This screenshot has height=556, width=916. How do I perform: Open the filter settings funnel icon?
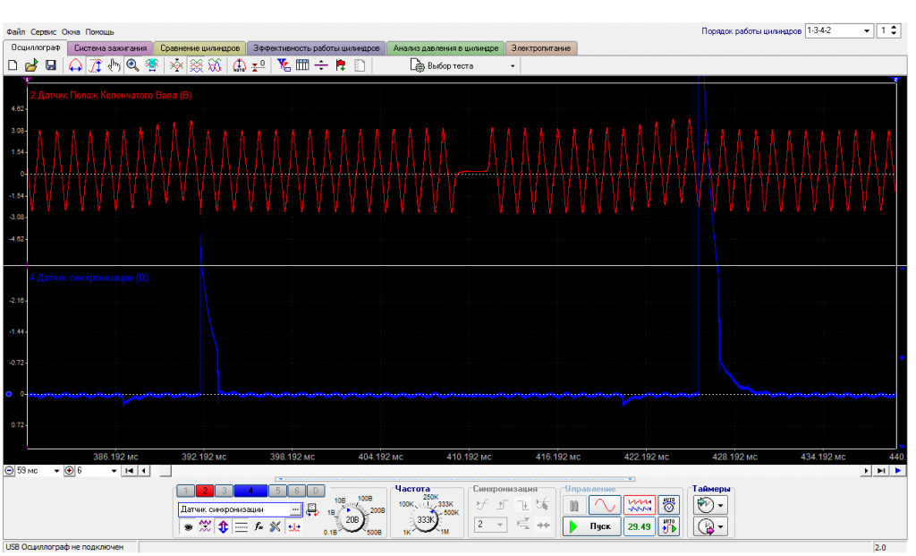284,65
